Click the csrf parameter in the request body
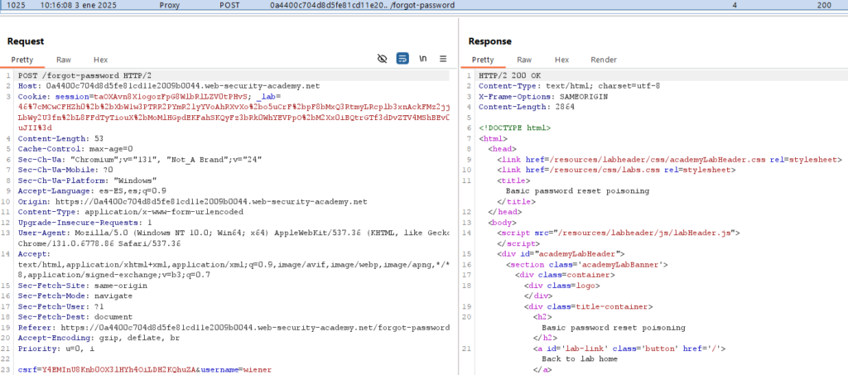Image resolution: width=848 pixels, height=375 pixels. (108, 369)
